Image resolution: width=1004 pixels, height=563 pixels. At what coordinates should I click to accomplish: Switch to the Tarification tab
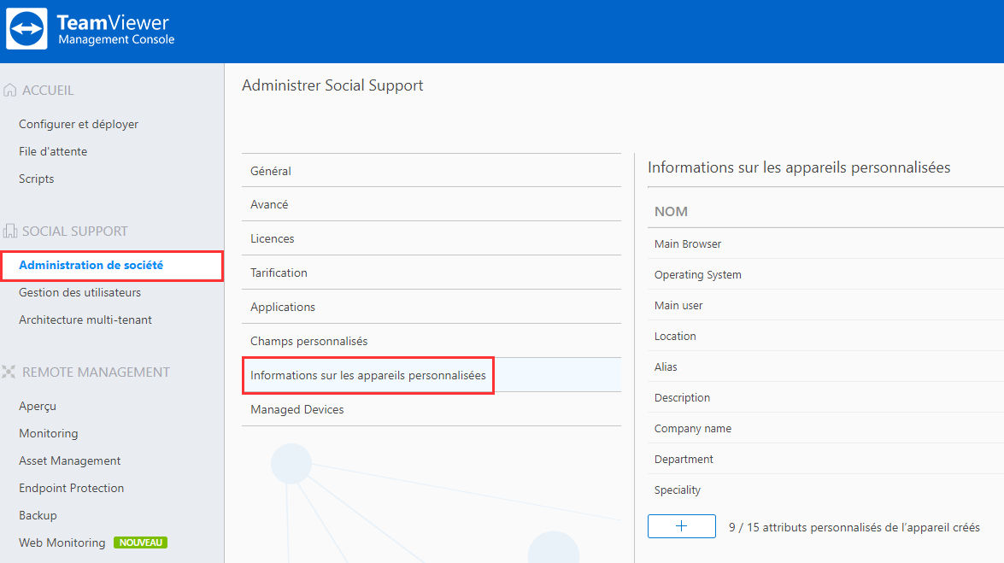click(x=431, y=273)
